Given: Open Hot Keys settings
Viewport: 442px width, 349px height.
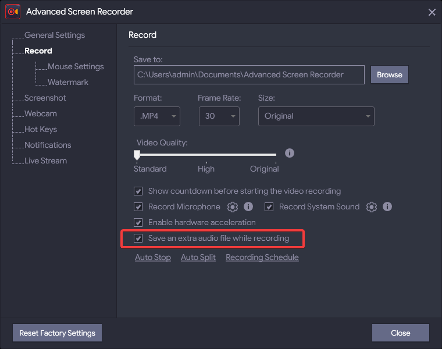Looking at the screenshot, I should pos(41,129).
